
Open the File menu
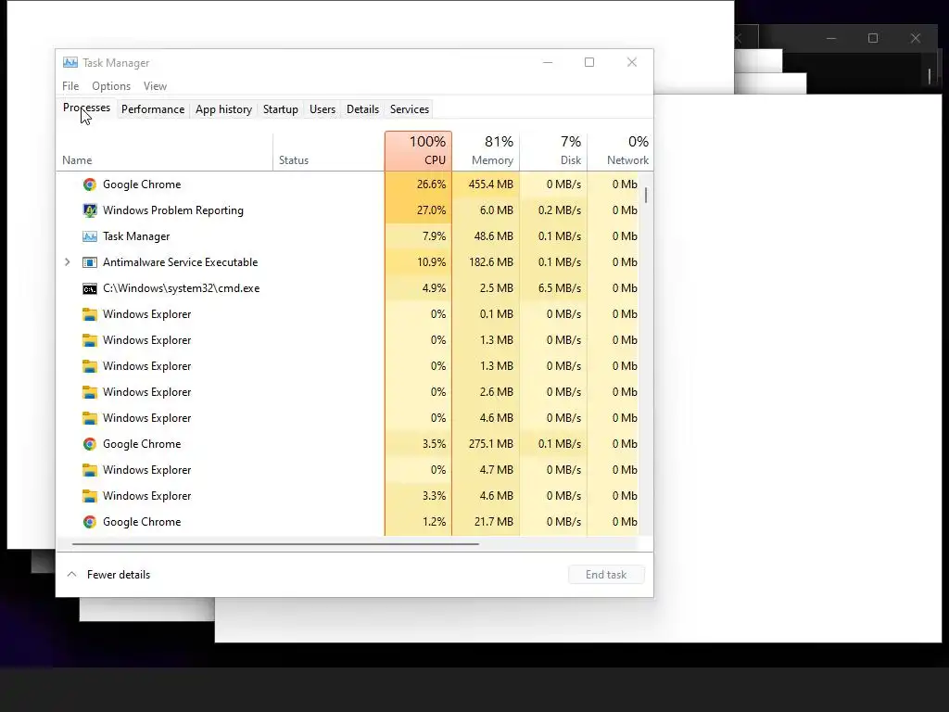(70, 86)
